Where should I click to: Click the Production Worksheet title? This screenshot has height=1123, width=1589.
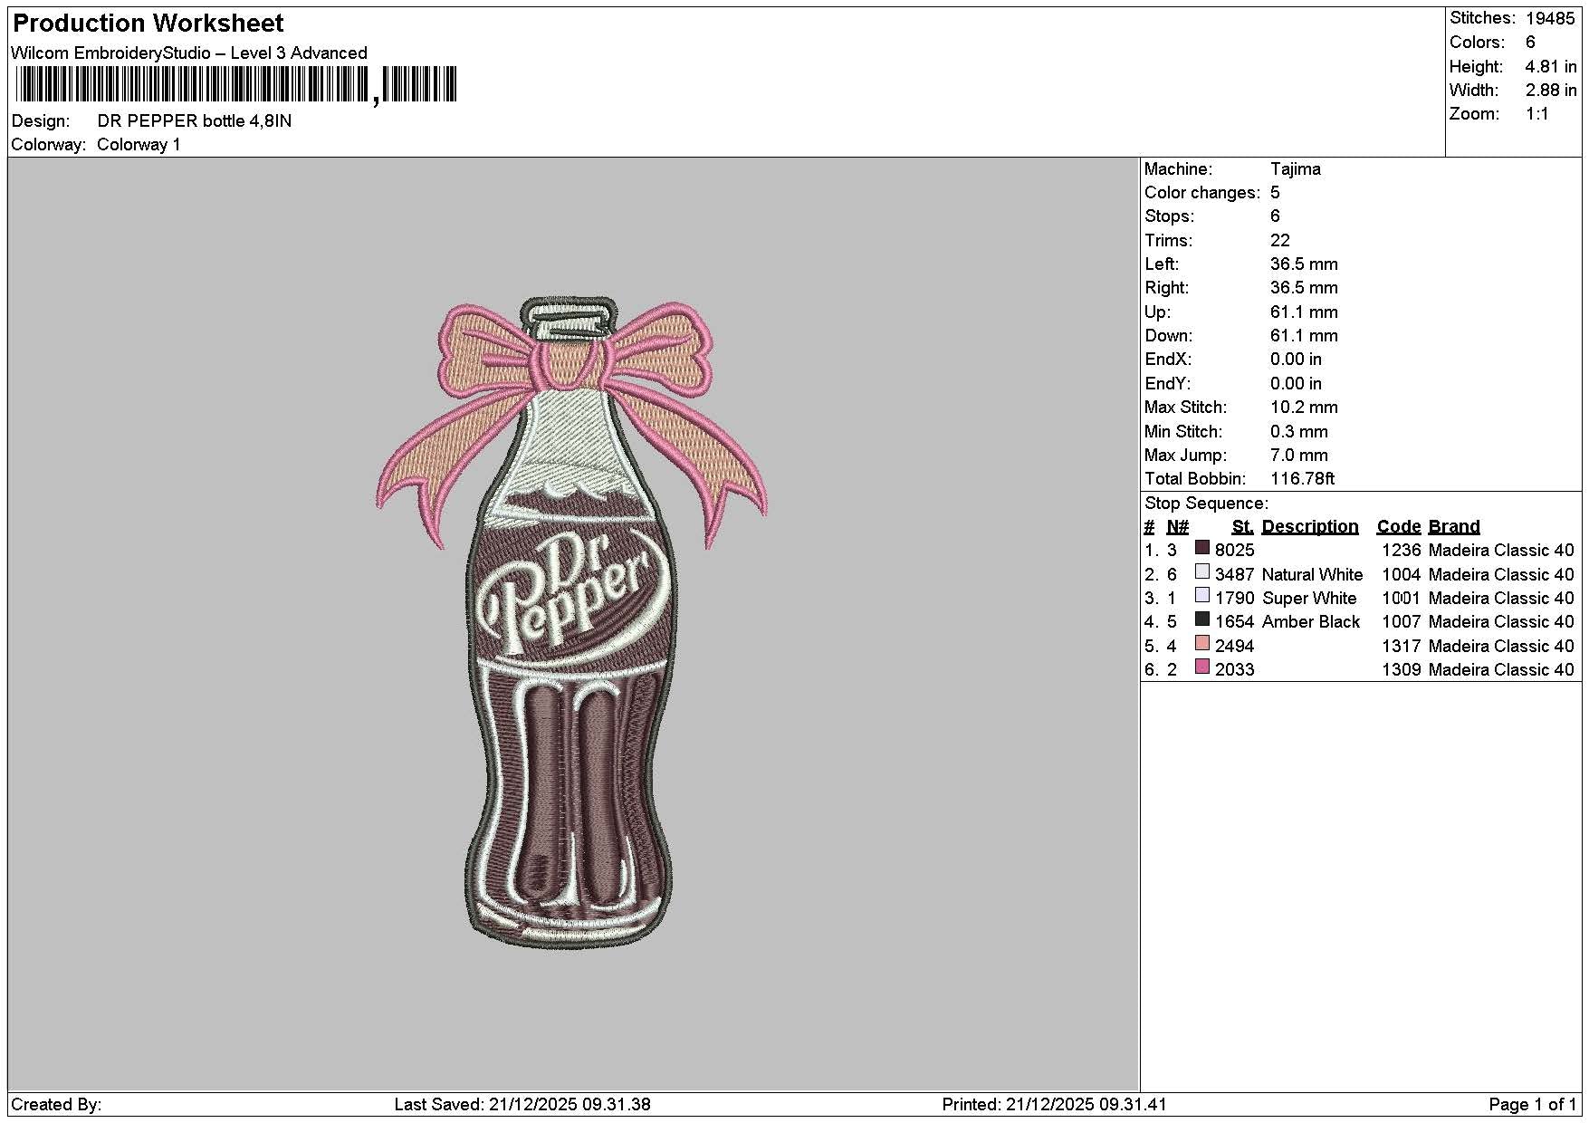[148, 23]
